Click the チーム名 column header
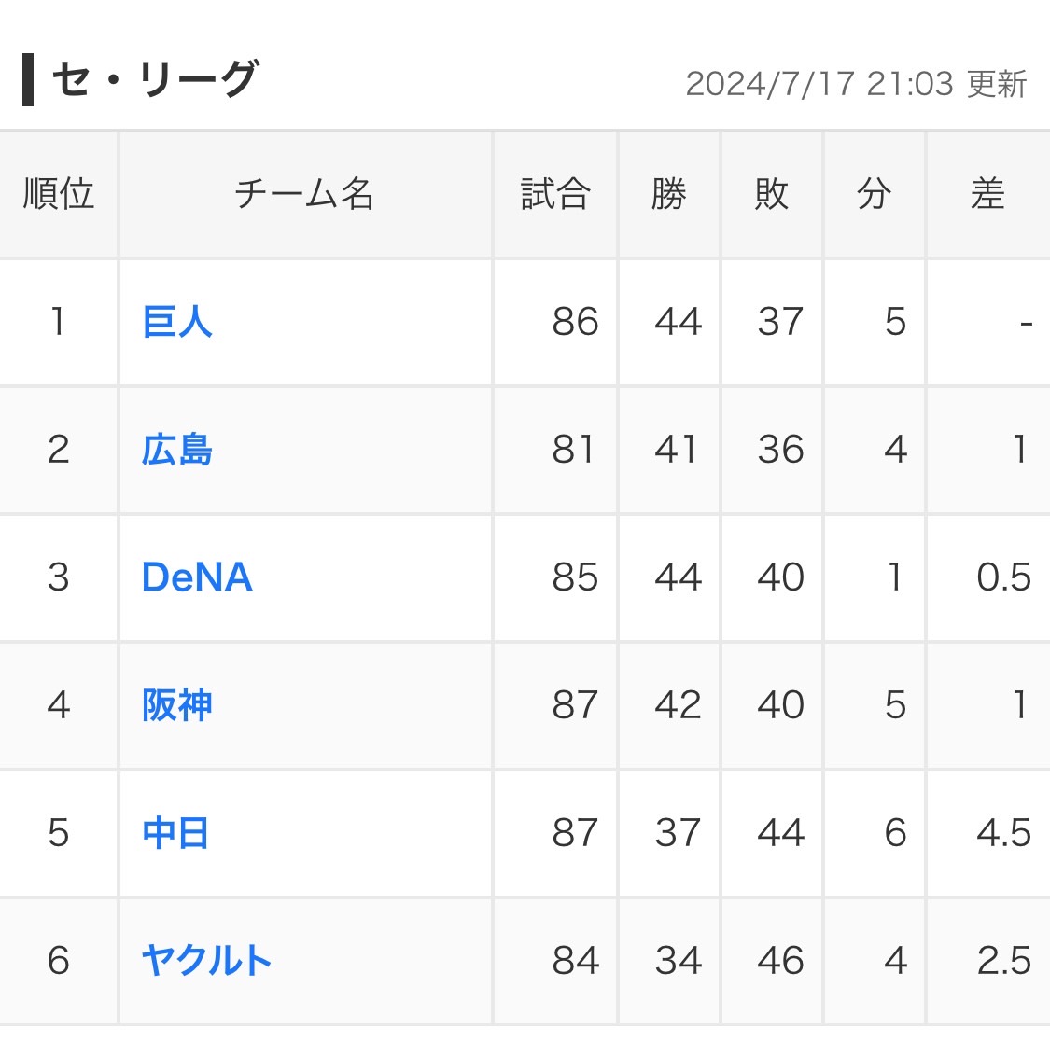The image size is (1050, 1056). [305, 194]
